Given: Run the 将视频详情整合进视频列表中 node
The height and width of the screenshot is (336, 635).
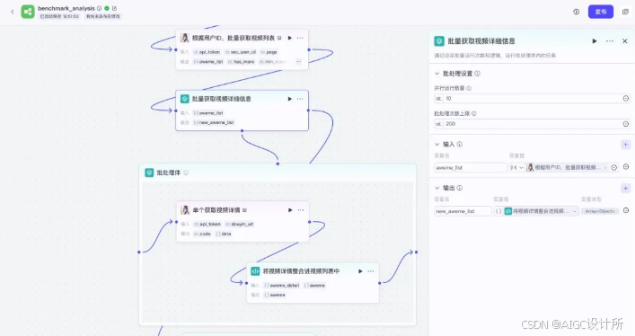Looking at the screenshot, I should [x=360, y=271].
